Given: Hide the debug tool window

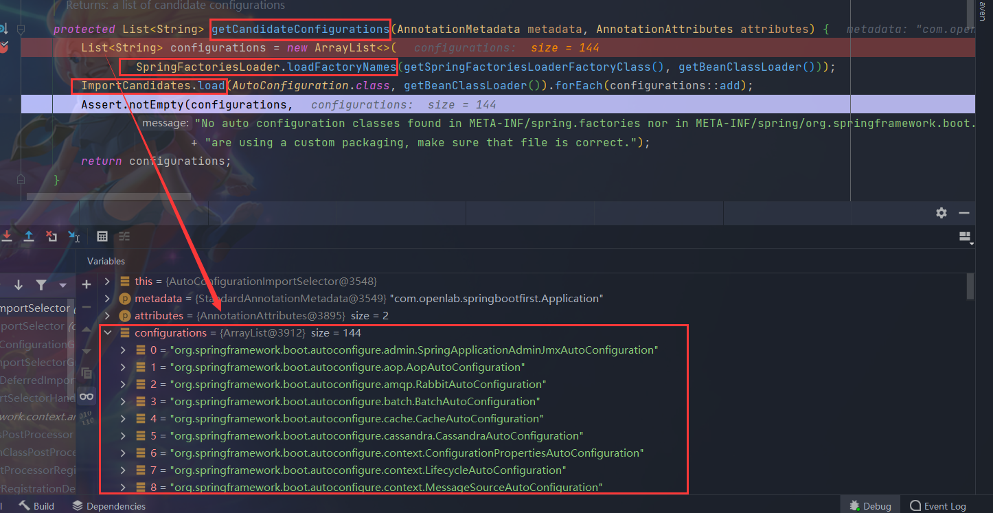Looking at the screenshot, I should pyautogui.click(x=964, y=213).
